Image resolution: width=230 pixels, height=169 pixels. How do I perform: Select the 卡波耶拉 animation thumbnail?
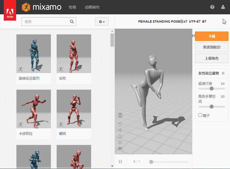coord(34,109)
